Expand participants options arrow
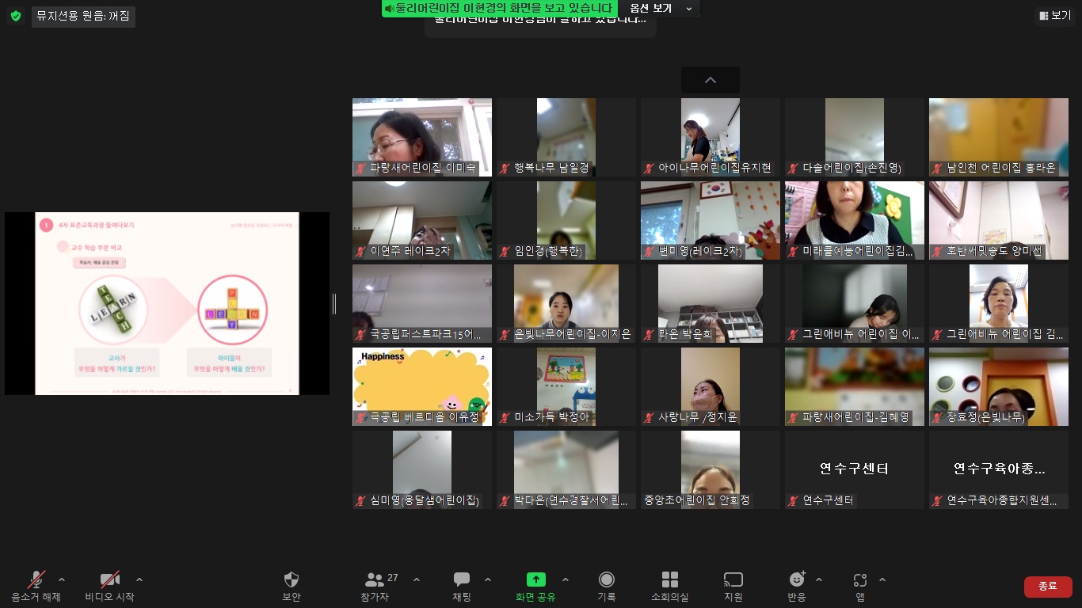This screenshot has width=1082, height=608. click(x=417, y=579)
